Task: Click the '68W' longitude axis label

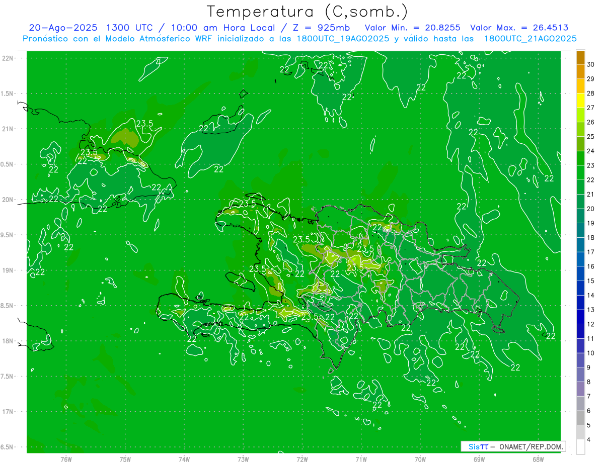Action: click(538, 459)
